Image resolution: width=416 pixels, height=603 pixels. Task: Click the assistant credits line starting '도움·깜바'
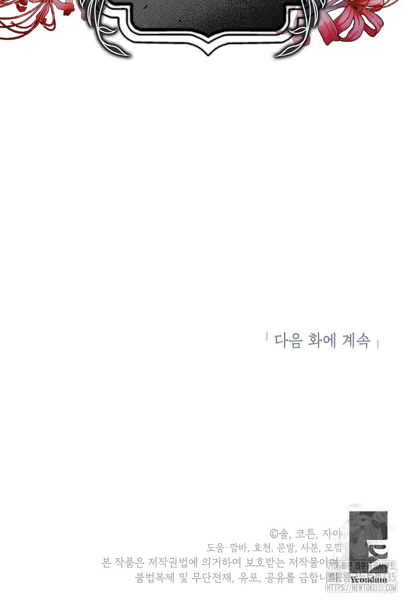pos(274,548)
